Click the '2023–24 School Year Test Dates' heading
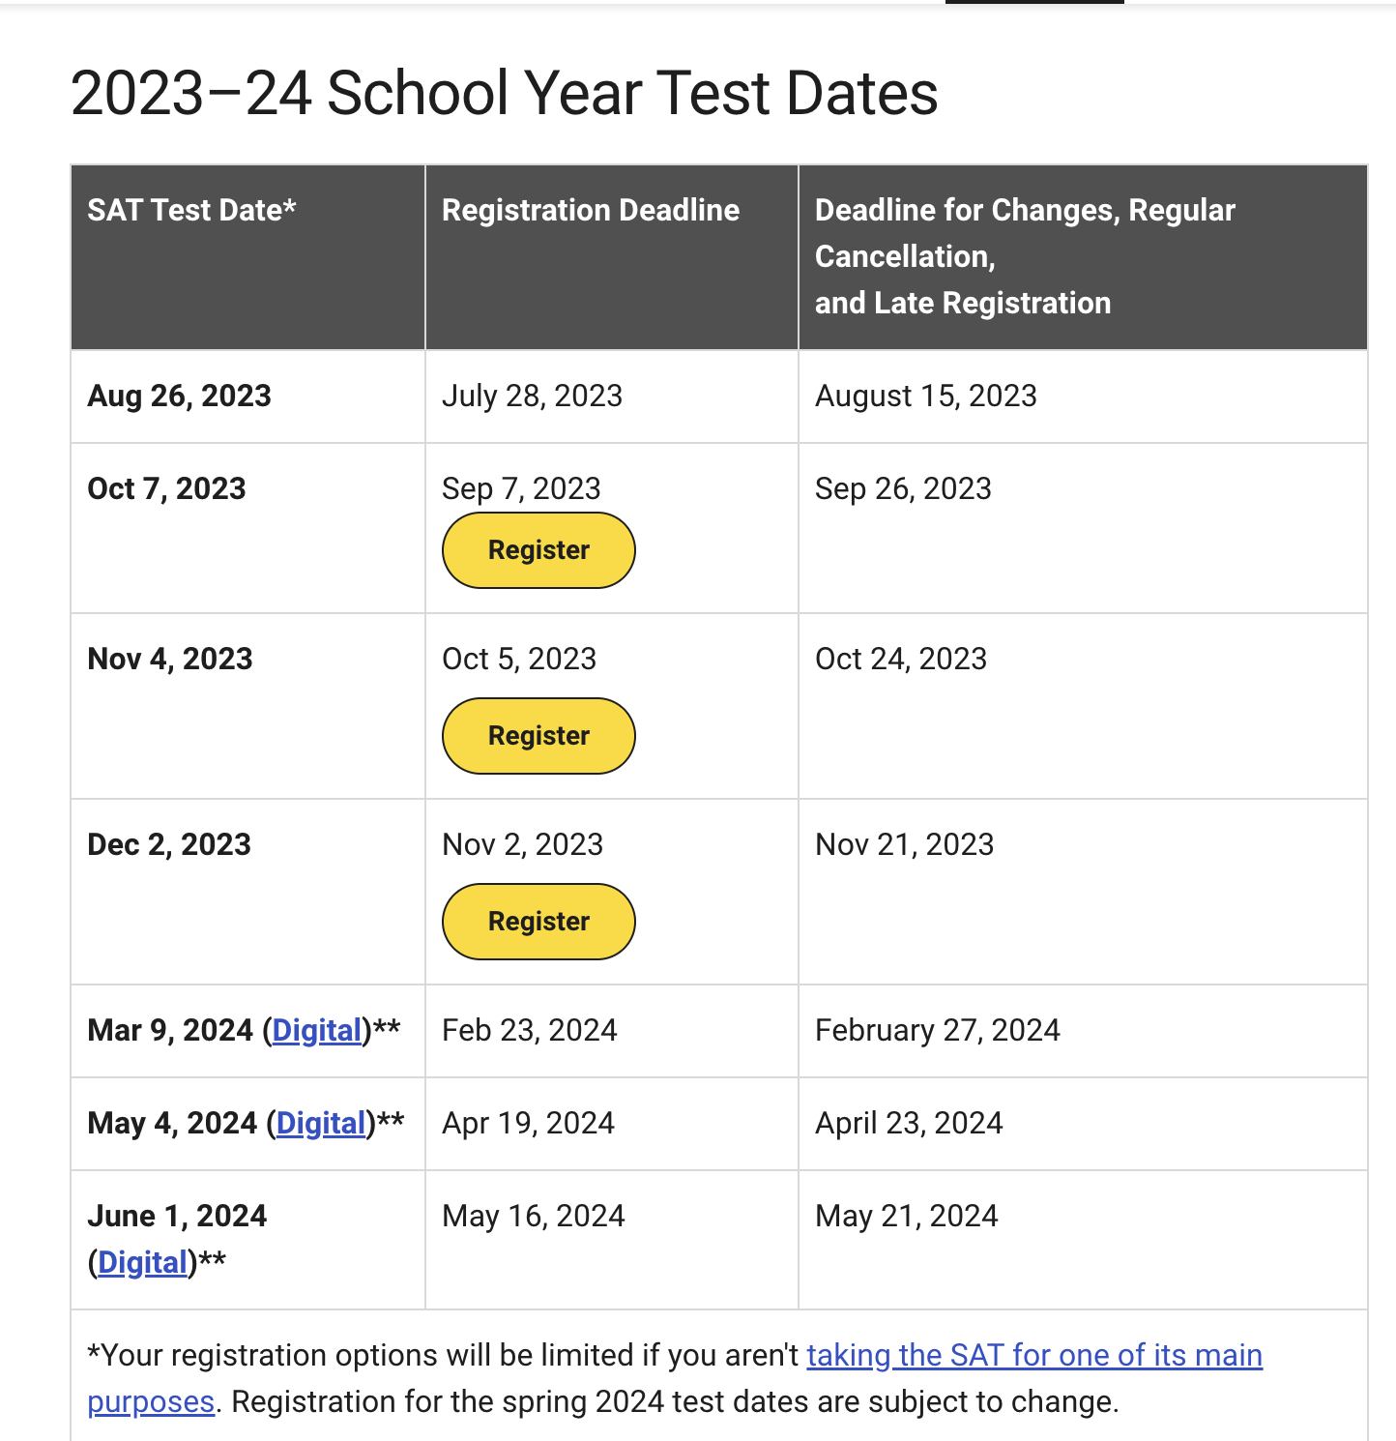Image resolution: width=1396 pixels, height=1441 pixels. 504,94
